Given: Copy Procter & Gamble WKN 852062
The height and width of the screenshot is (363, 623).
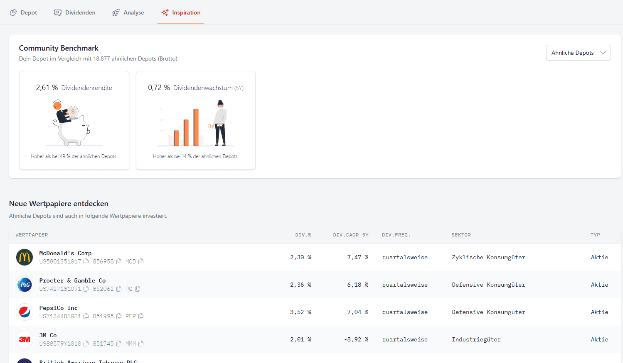Looking at the screenshot, I should [119, 289].
